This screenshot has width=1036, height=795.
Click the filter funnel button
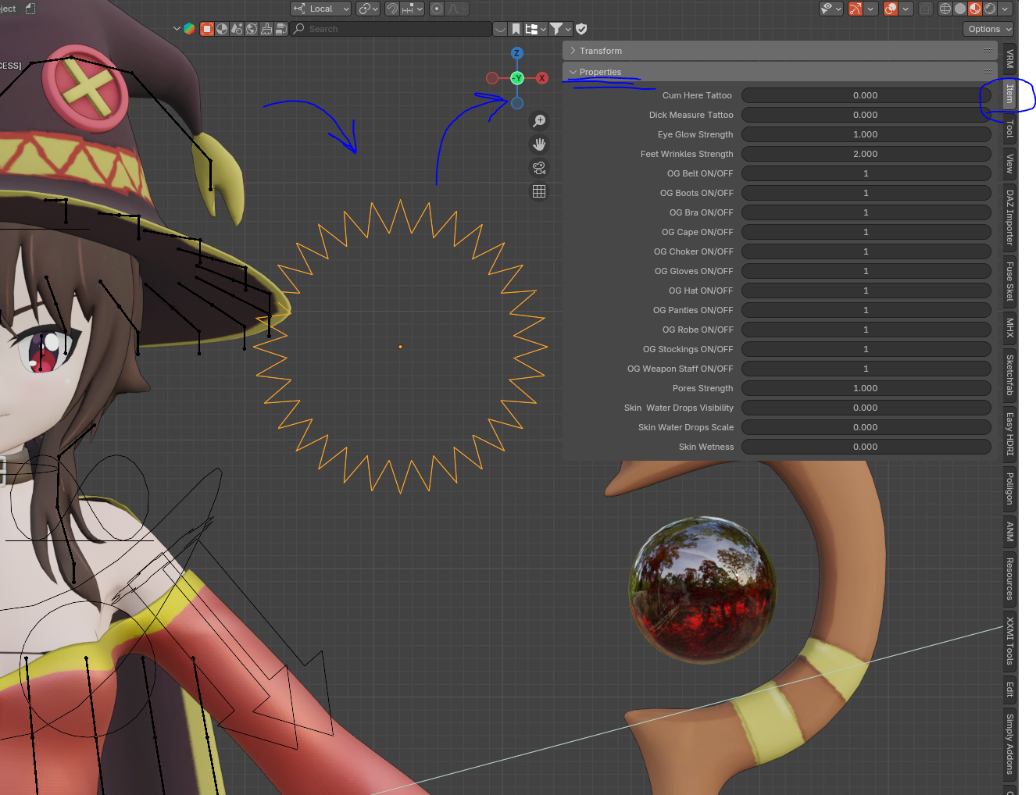click(x=556, y=29)
